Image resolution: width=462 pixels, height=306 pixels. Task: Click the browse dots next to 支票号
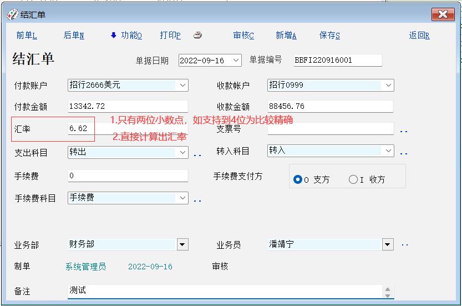[x=404, y=131]
